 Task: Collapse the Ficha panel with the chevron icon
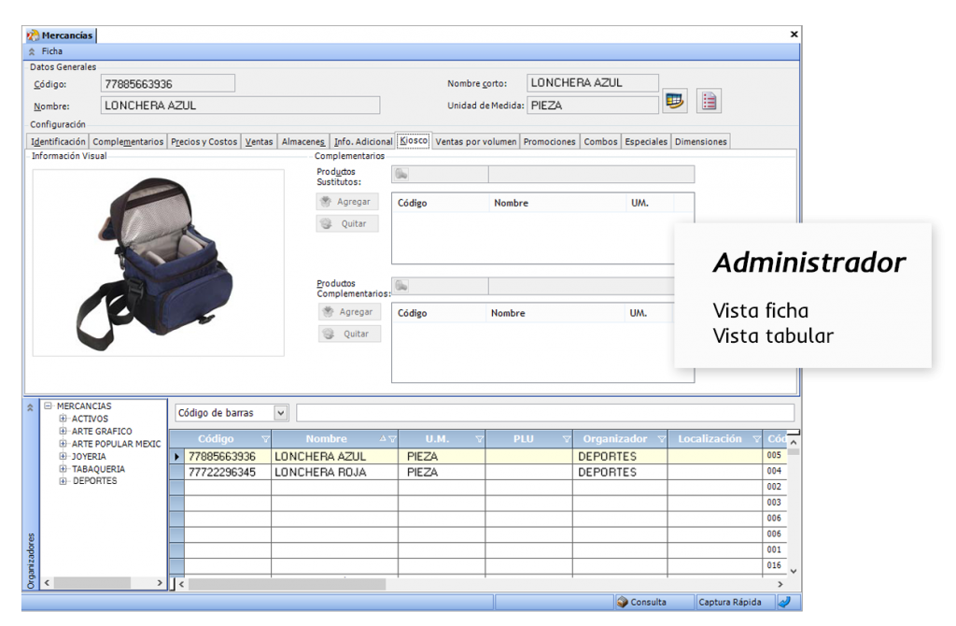tap(32, 51)
